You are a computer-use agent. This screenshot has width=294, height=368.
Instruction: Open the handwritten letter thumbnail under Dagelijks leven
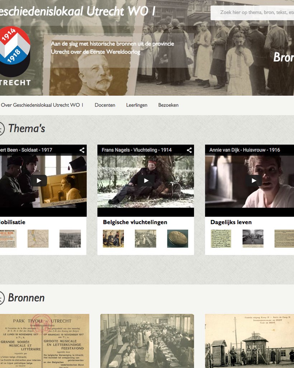pyautogui.click(x=221, y=238)
